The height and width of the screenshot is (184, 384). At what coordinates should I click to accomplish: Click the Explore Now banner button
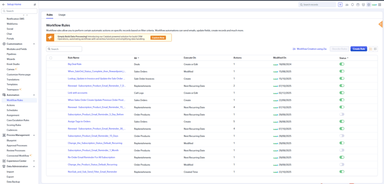tap(158, 38)
